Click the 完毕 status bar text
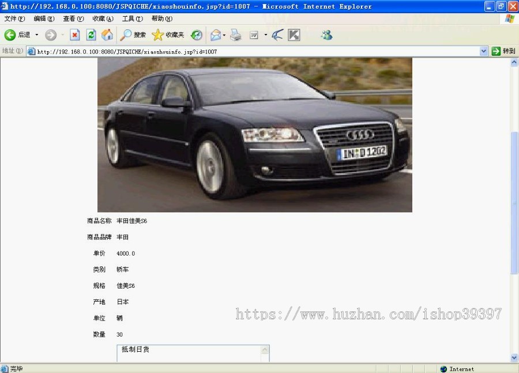Image resolution: width=519 pixels, height=373 pixels. click(16, 369)
